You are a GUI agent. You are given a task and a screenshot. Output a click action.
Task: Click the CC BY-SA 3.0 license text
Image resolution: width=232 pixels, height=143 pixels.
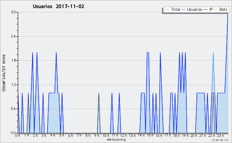pyautogui.click(x=220, y=140)
